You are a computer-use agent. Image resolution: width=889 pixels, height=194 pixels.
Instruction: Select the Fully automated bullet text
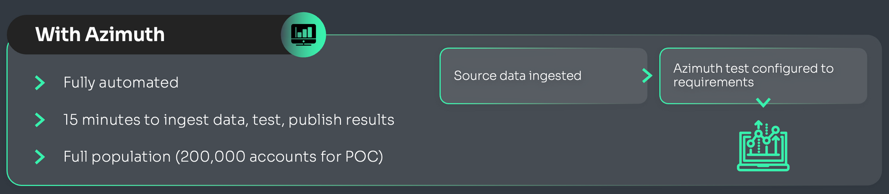tap(121, 83)
